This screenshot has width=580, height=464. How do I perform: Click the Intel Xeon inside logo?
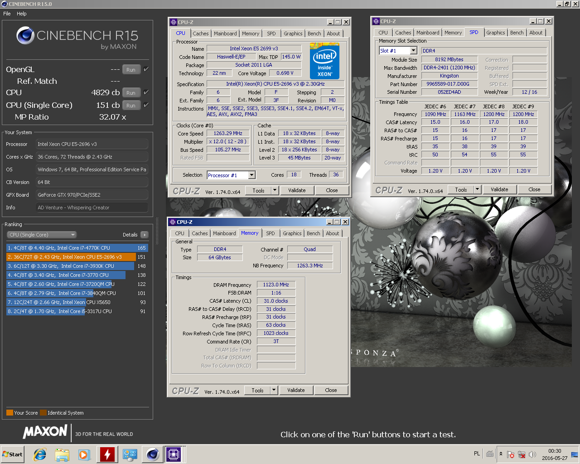point(324,61)
